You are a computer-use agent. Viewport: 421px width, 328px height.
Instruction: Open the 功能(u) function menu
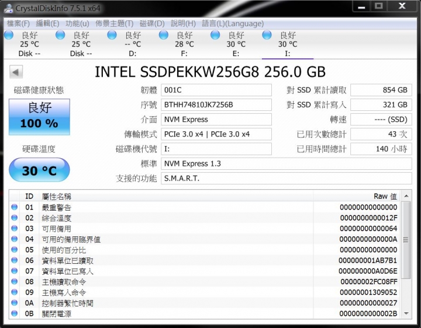(x=77, y=23)
